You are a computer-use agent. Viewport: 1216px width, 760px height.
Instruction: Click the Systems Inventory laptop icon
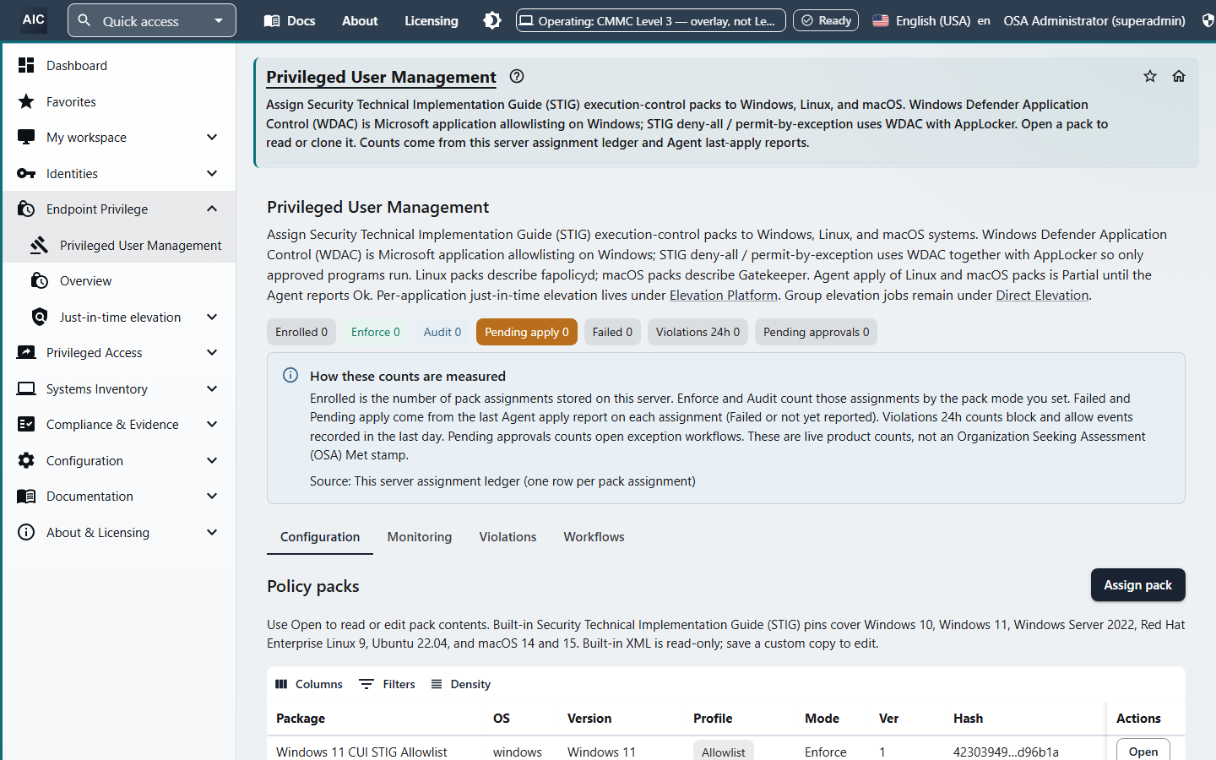26,388
